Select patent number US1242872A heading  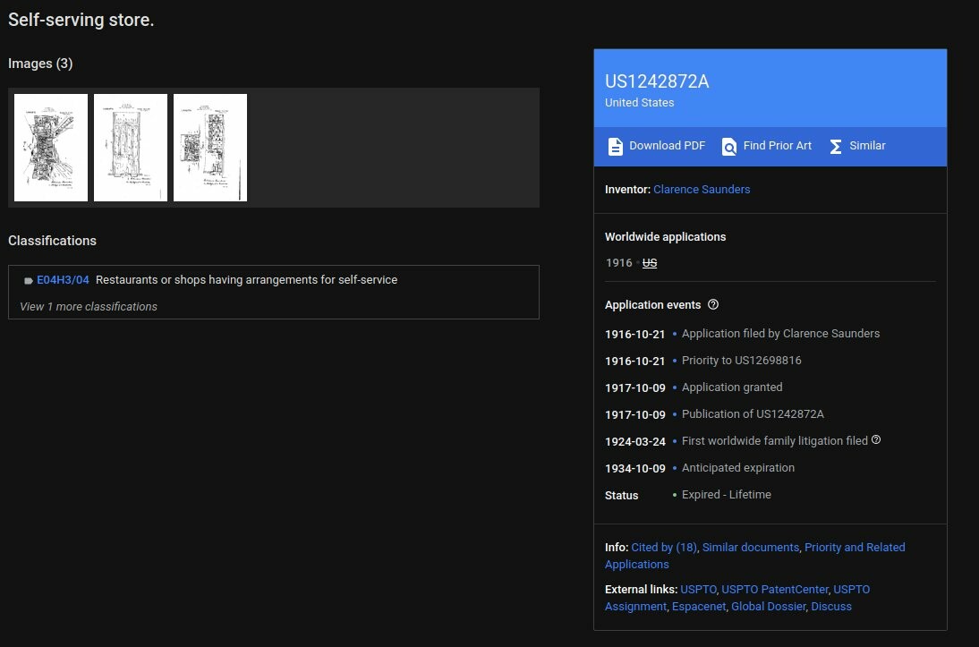tap(657, 81)
